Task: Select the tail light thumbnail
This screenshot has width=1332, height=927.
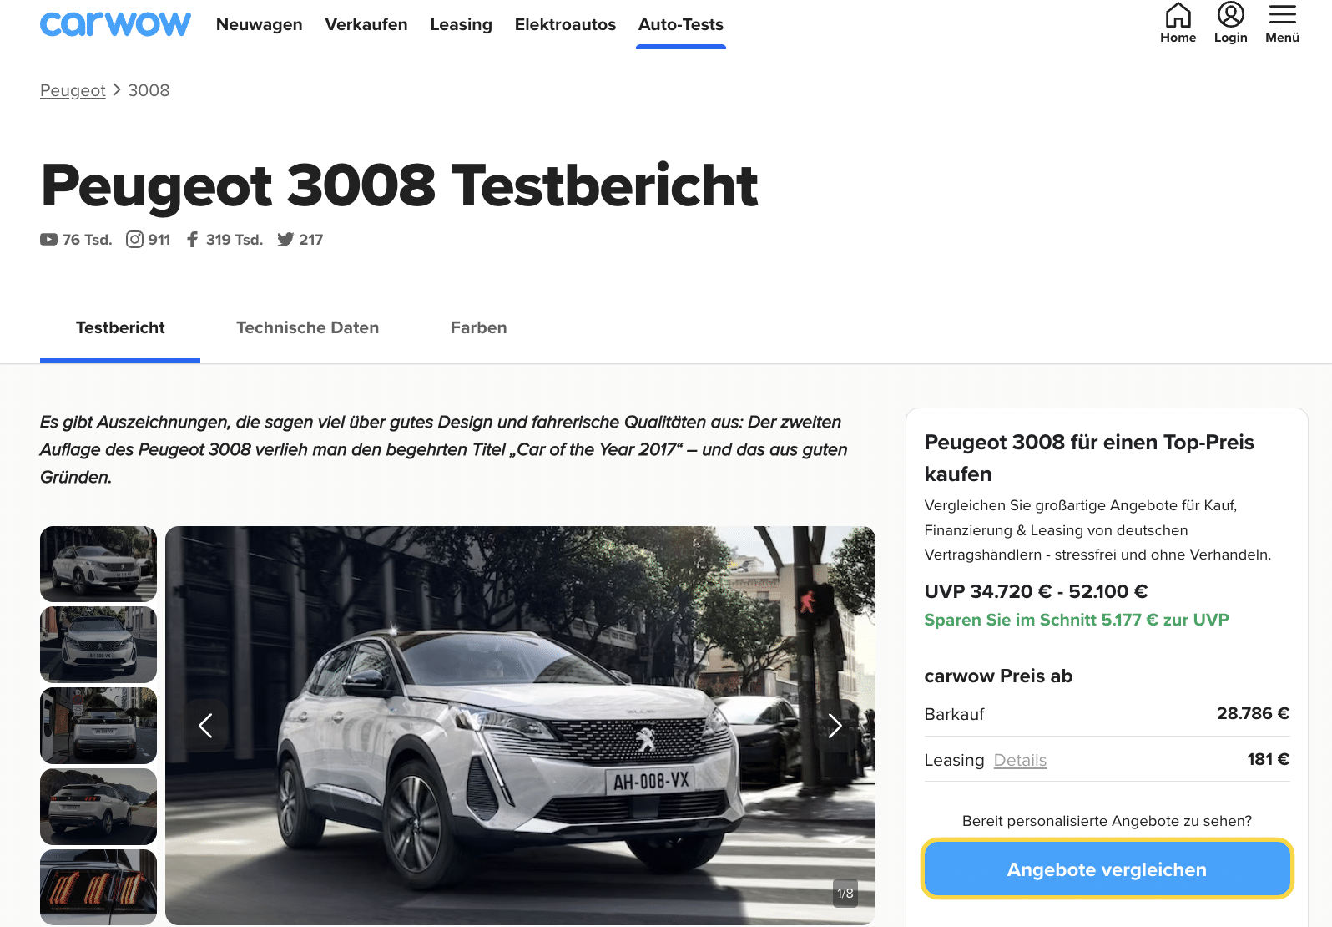Action: click(x=98, y=887)
